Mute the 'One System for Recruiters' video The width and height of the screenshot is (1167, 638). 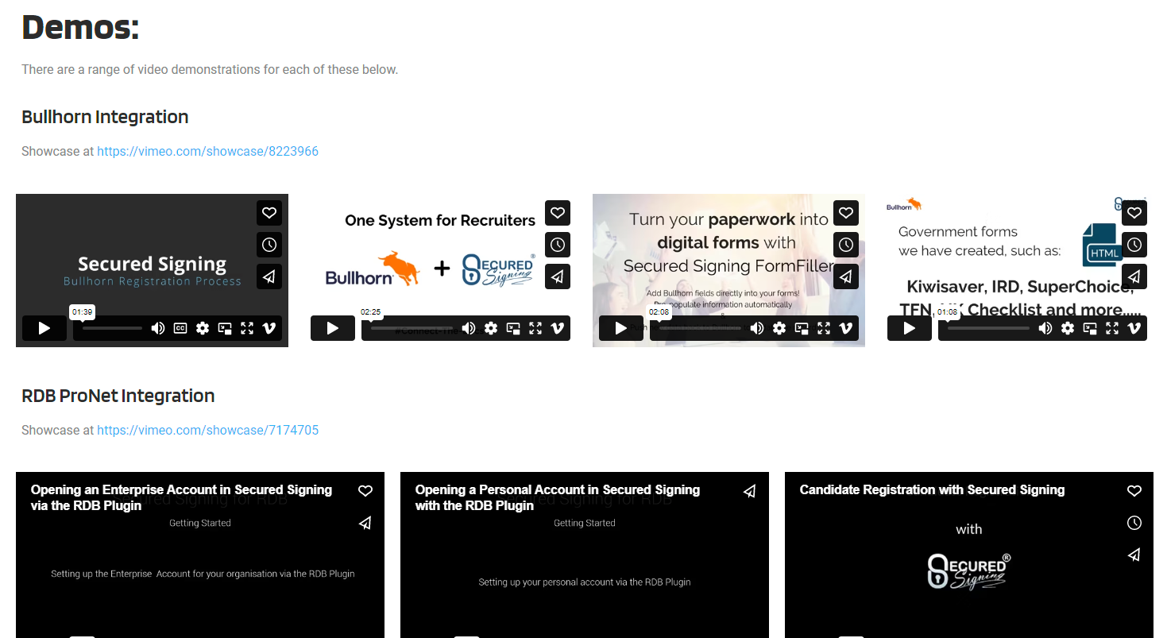(x=469, y=328)
